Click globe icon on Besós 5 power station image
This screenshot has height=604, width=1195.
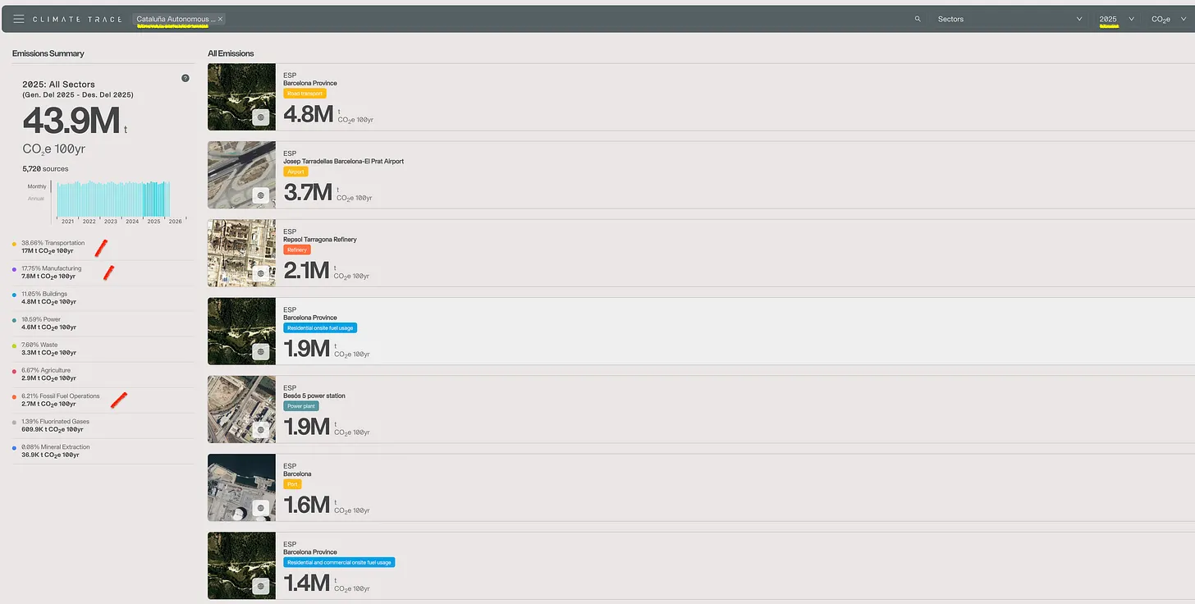[x=261, y=430]
